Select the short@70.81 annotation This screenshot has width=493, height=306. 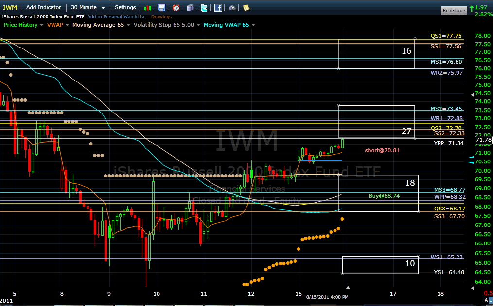382,150
